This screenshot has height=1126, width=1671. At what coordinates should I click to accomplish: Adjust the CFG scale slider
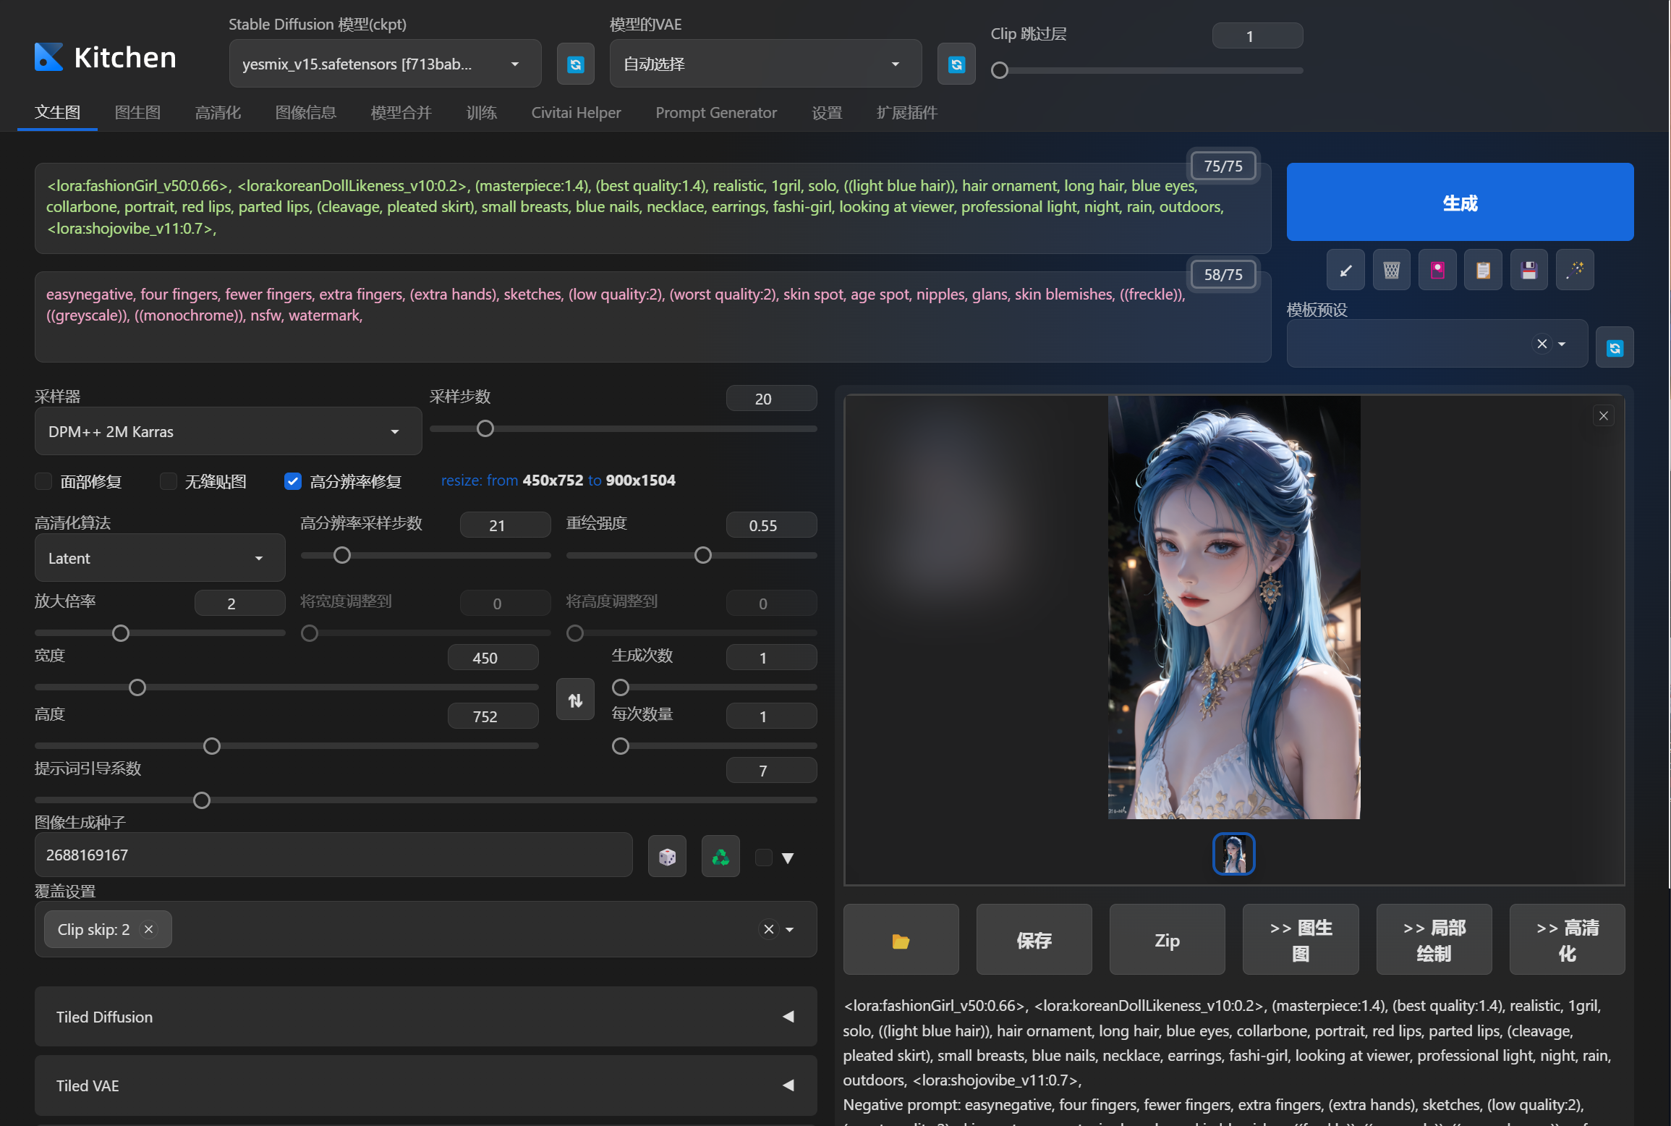point(425,800)
